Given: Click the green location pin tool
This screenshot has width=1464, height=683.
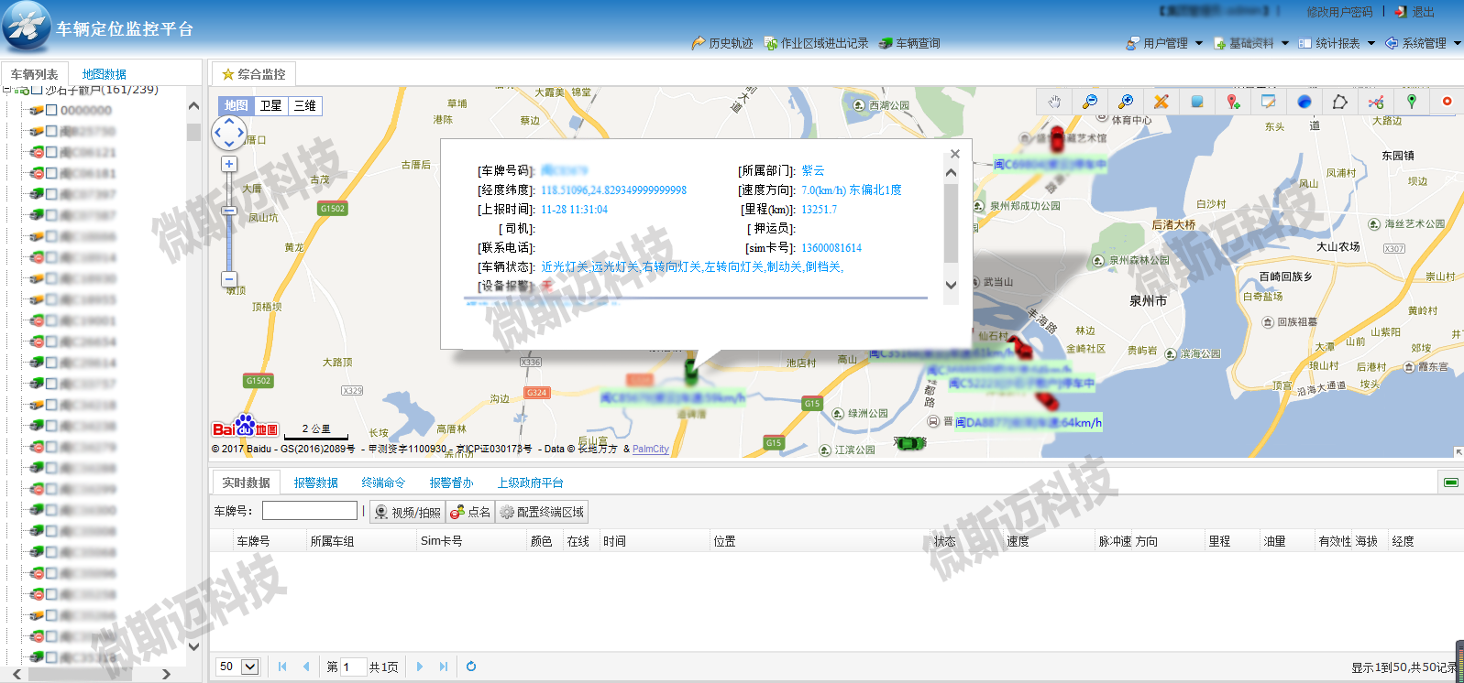Looking at the screenshot, I should [1412, 102].
